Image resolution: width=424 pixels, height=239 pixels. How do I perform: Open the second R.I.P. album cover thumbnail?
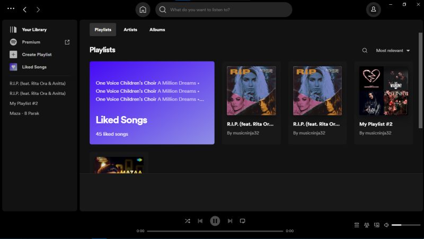click(317, 91)
